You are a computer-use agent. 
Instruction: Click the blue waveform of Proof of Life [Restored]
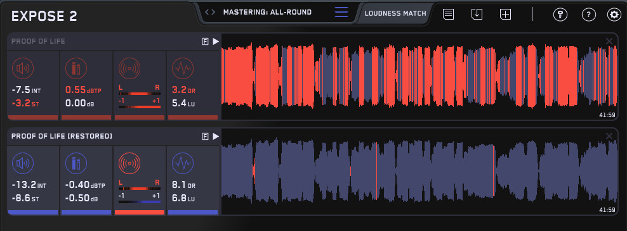pyautogui.click(x=420, y=171)
